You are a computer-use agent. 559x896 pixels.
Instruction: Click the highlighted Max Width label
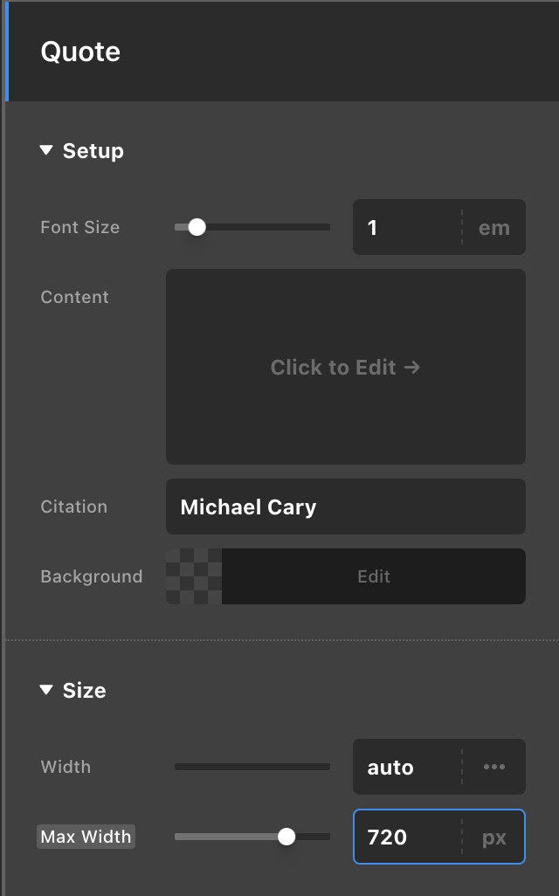pyautogui.click(x=86, y=837)
